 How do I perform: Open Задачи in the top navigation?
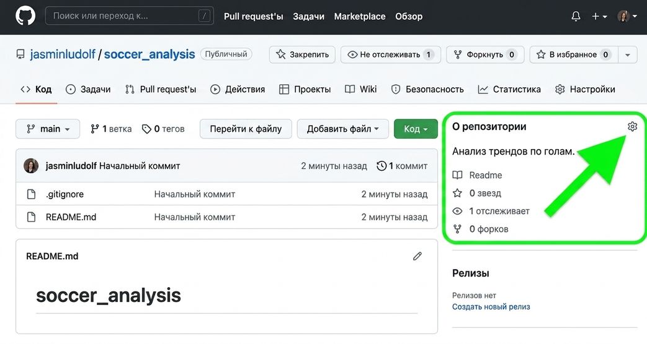308,17
